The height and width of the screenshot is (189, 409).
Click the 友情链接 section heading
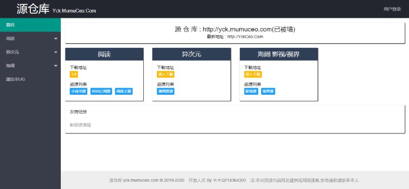(78, 112)
